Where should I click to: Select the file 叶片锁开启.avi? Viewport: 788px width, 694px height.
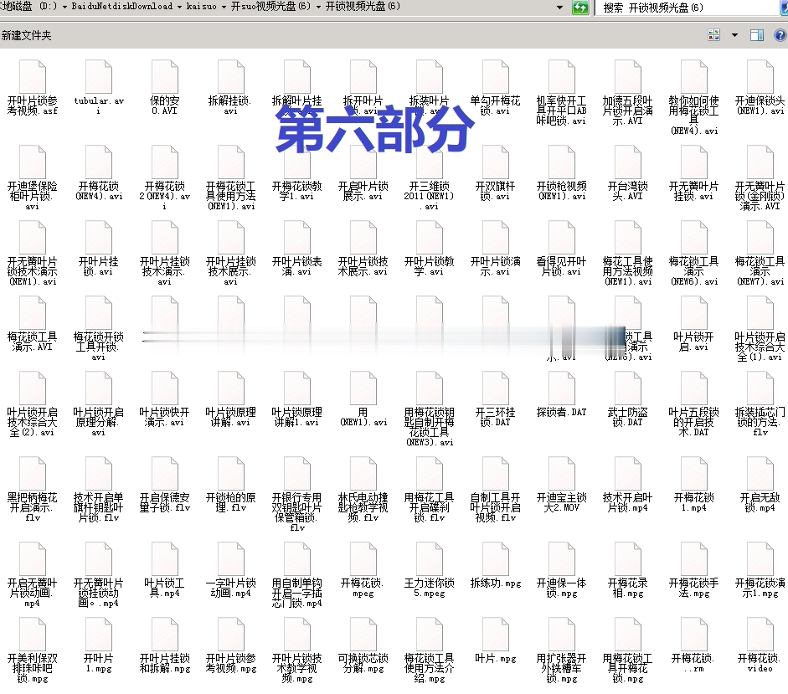point(693,324)
